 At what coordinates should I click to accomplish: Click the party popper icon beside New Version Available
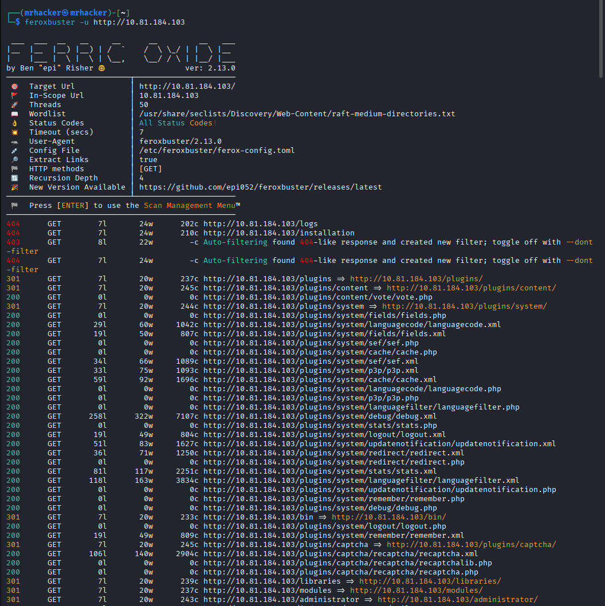tap(14, 187)
